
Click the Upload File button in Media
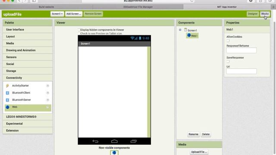[199, 152]
